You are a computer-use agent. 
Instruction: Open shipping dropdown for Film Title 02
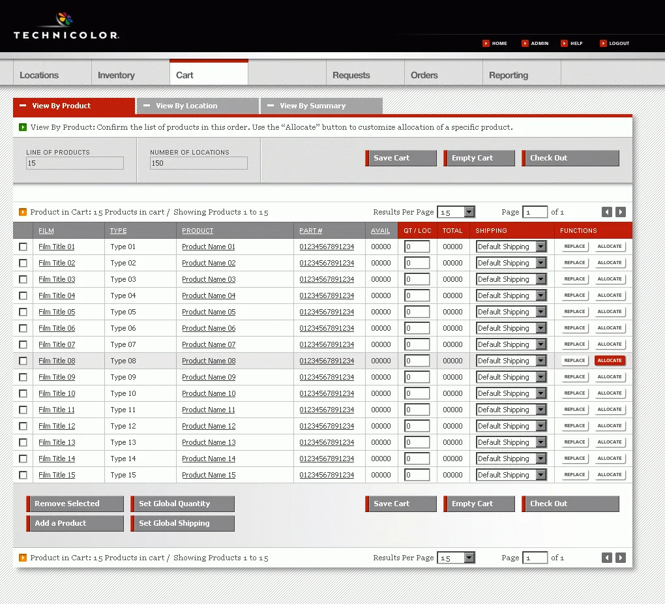pos(512,263)
